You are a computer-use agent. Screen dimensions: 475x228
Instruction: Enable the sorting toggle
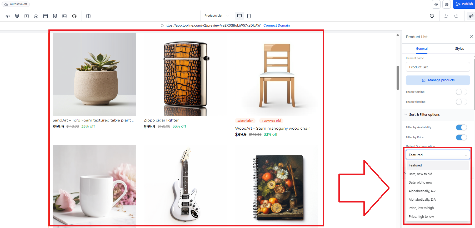(x=461, y=92)
